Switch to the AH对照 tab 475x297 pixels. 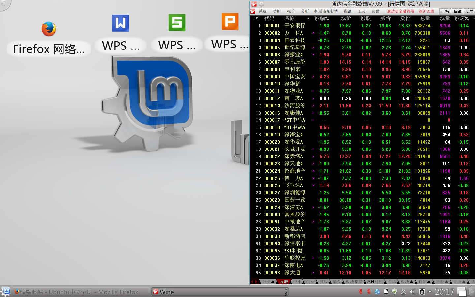[x=375, y=281]
